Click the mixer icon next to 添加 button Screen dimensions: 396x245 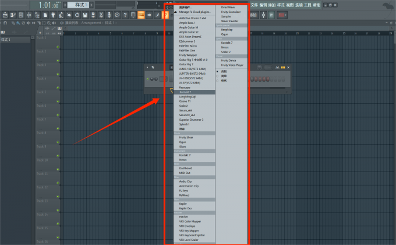[263, 15]
